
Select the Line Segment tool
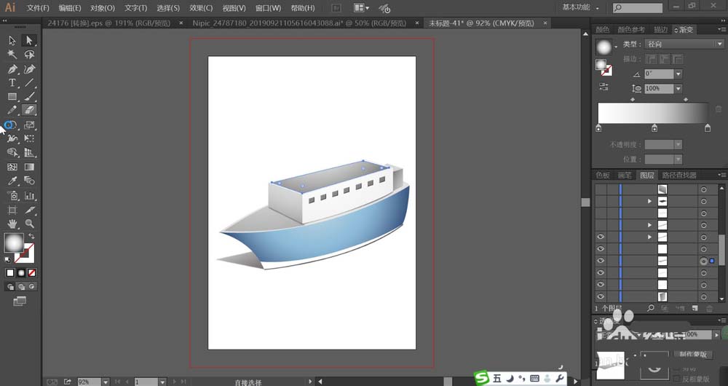coord(29,83)
